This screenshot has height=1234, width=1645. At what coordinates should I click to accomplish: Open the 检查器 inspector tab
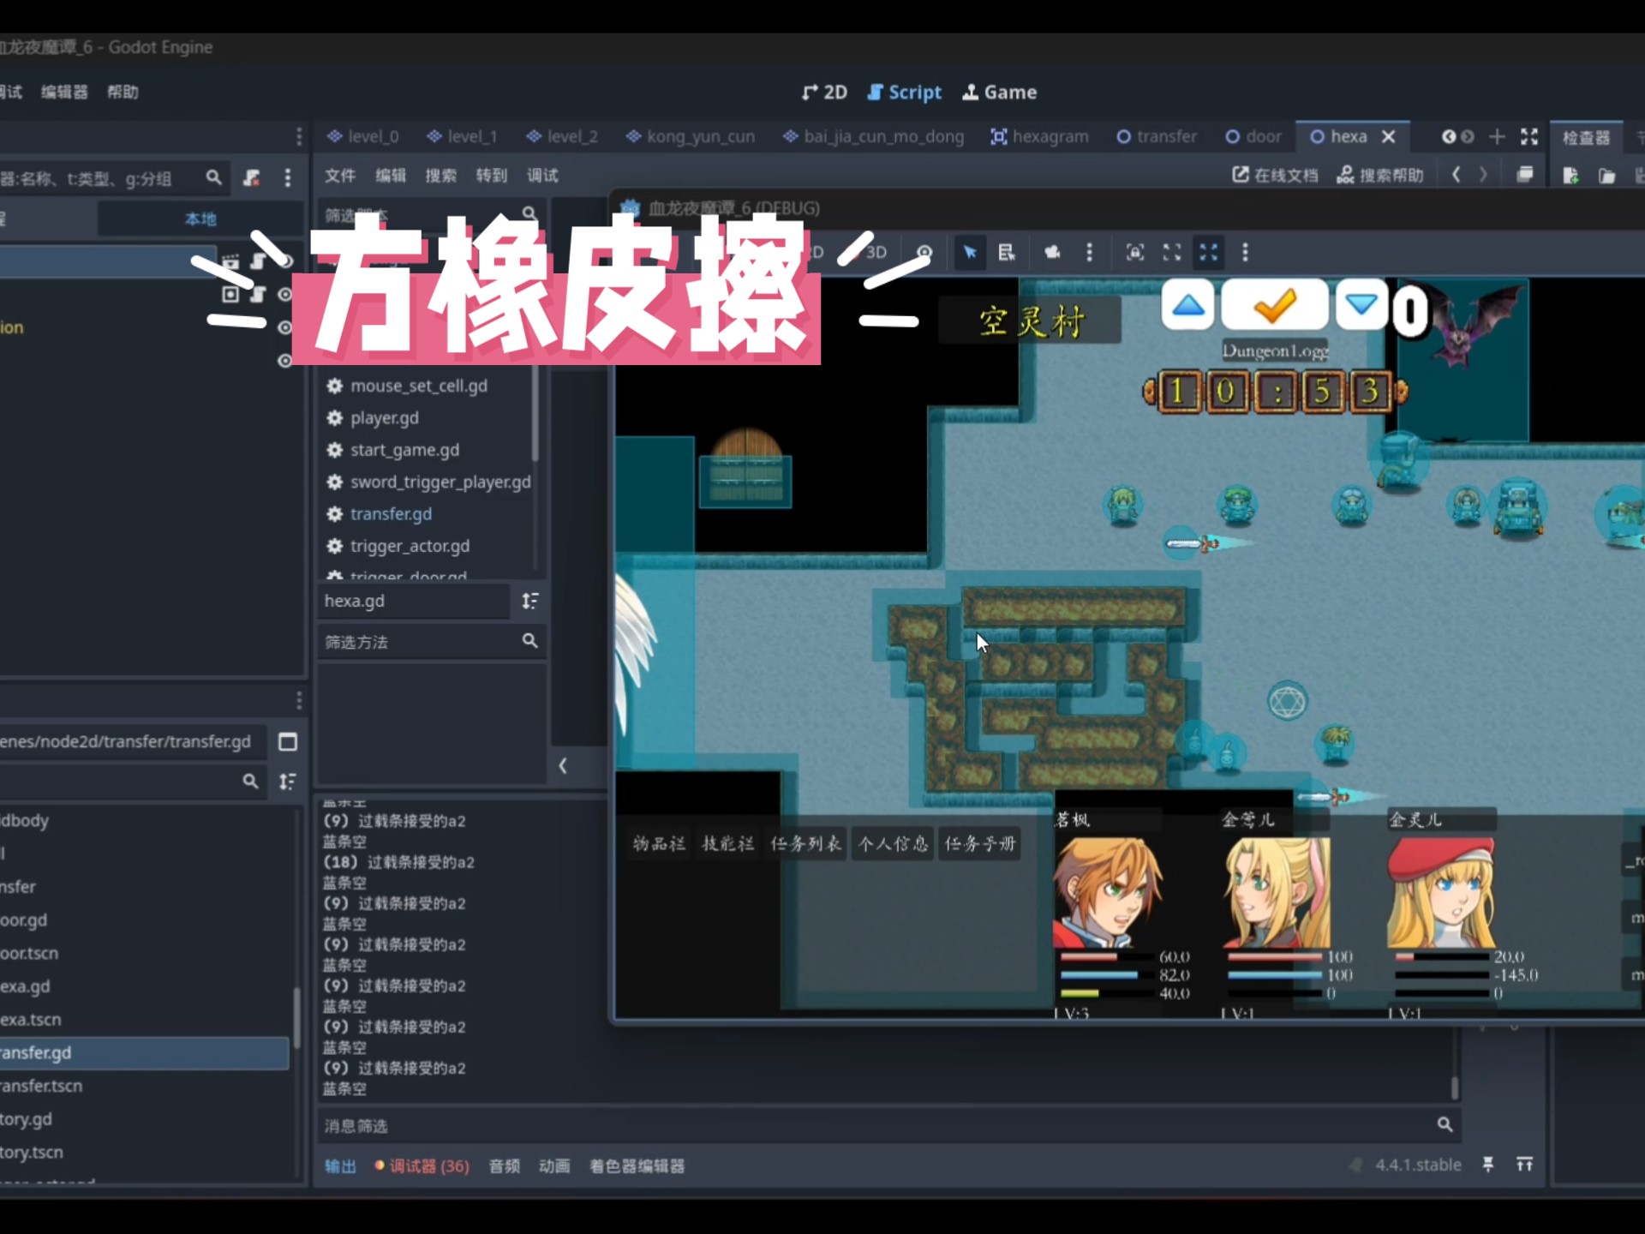[x=1586, y=137]
